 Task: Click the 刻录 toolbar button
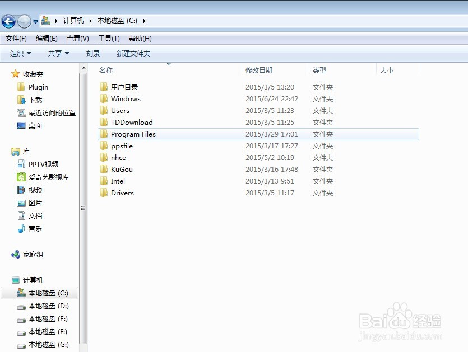tap(92, 53)
